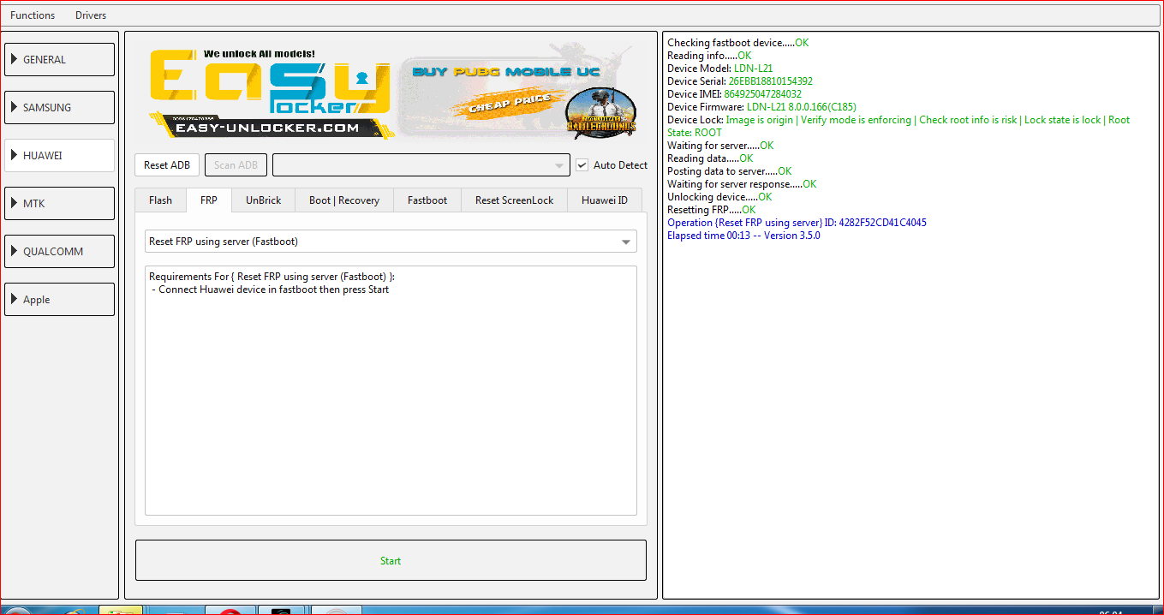Expand the MTK section

pyautogui.click(x=60, y=204)
